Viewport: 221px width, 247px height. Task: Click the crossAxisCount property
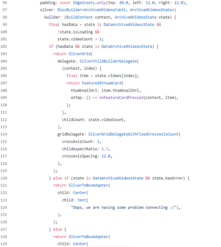click(77, 141)
